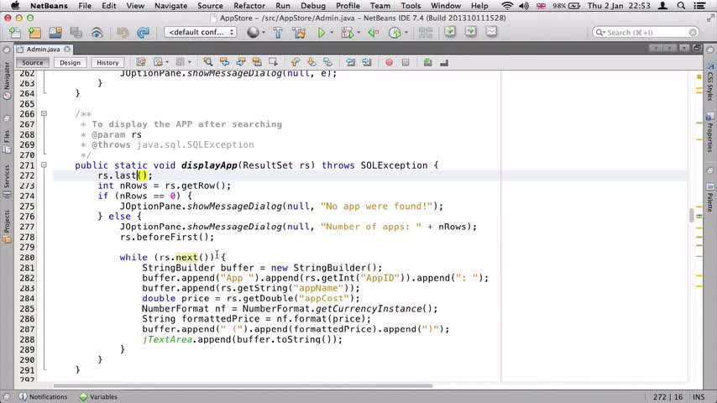The width and height of the screenshot is (717, 403).
Task: Click the maximize editor window icon in tab bar
Action: (697, 48)
